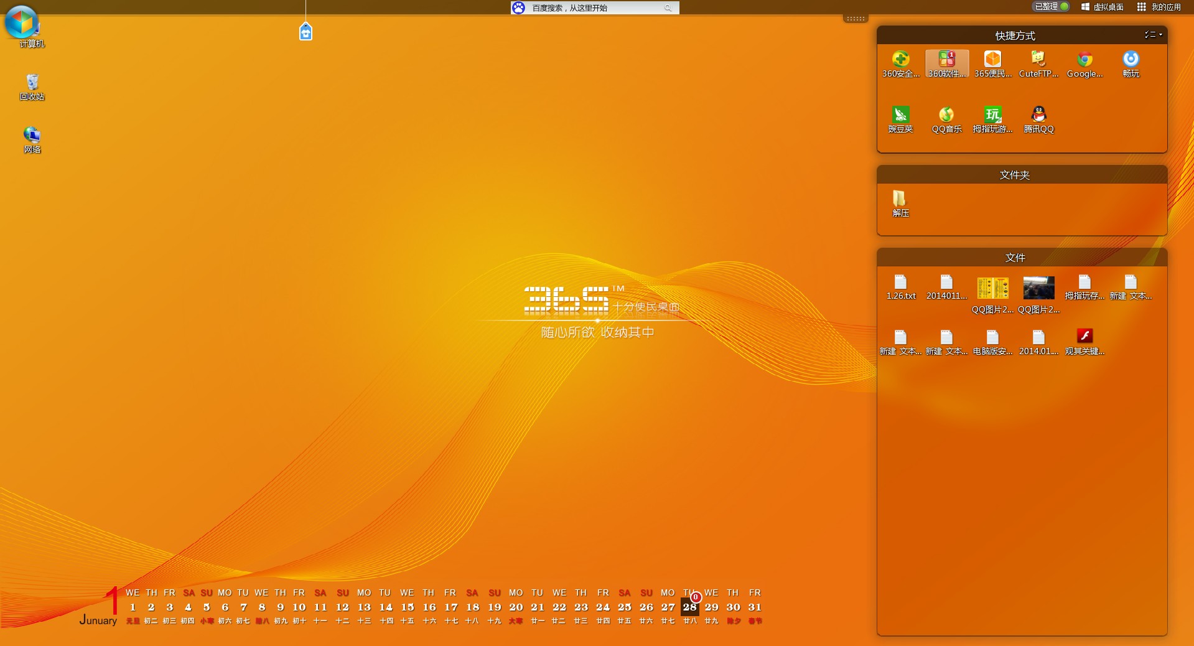Select calendar date 20 大寒

516,607
